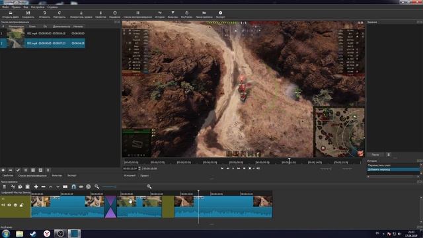The image size is (423, 238).
Task: Lift the clip using the up arrow
Action: click(50, 186)
